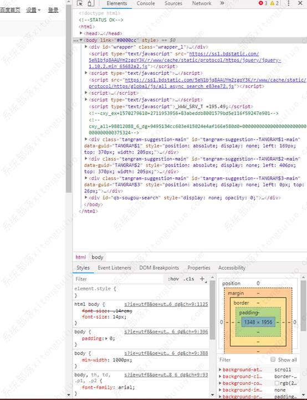Enable the Show all checkbox
The width and height of the screenshot is (307, 400).
273,360
